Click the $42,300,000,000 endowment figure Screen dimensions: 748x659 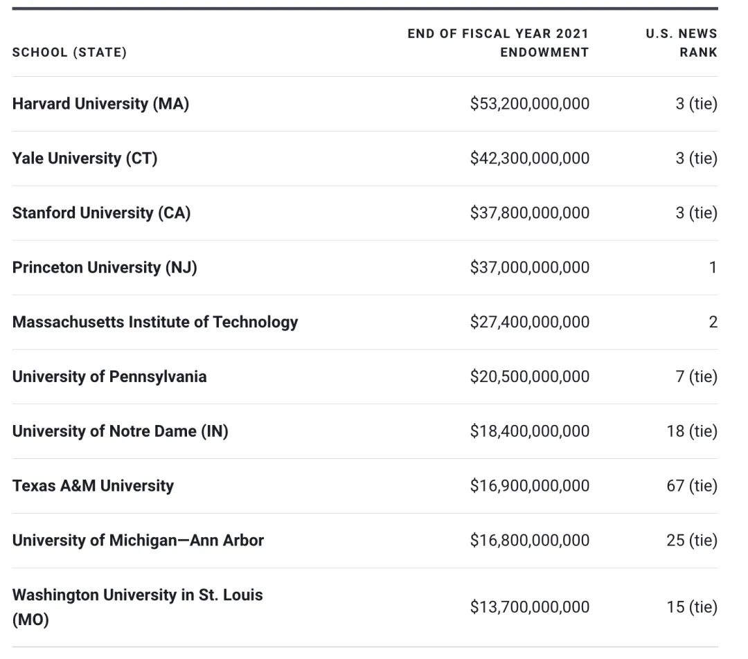[530, 159]
